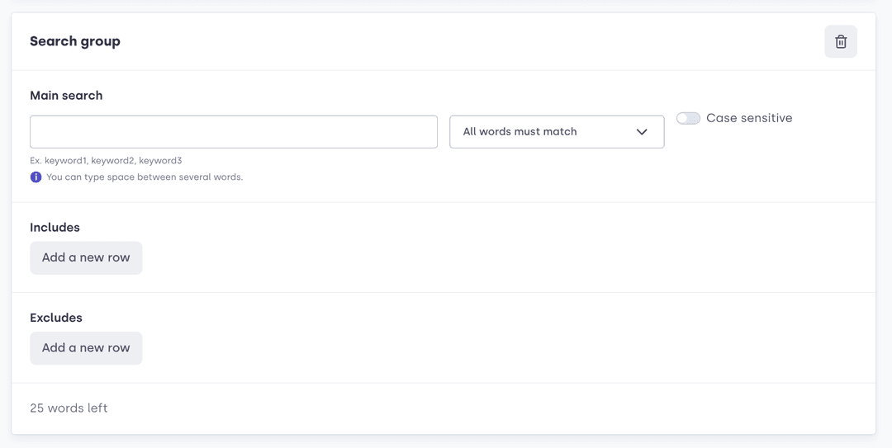This screenshot has height=448, width=892.
Task: Click 'You can type space between several words.'
Action: pyautogui.click(x=145, y=177)
